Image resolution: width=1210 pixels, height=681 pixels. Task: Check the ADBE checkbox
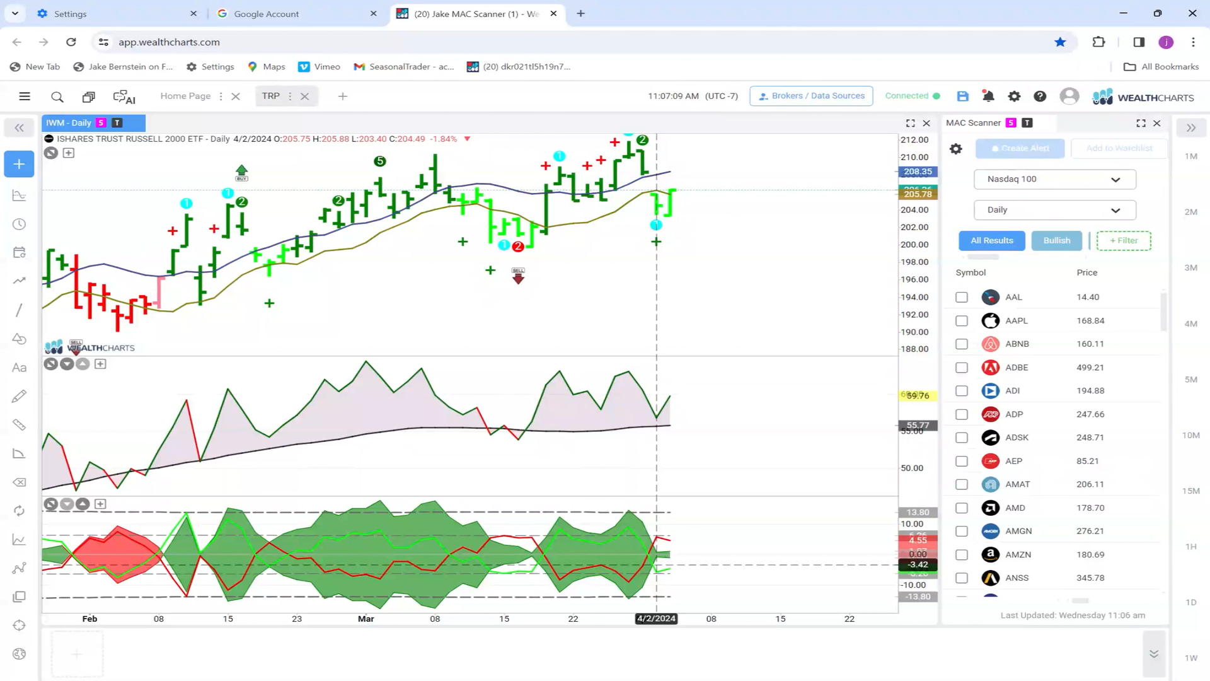point(961,367)
